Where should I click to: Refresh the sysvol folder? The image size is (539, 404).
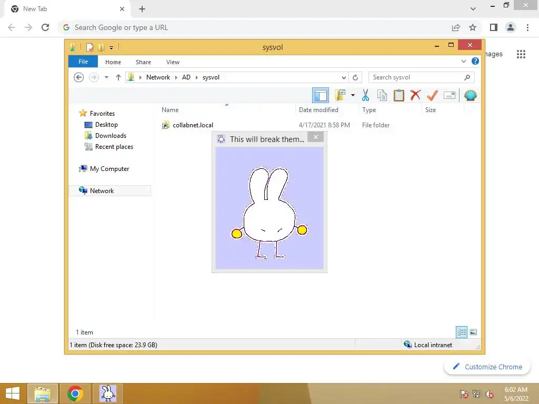tap(355, 78)
